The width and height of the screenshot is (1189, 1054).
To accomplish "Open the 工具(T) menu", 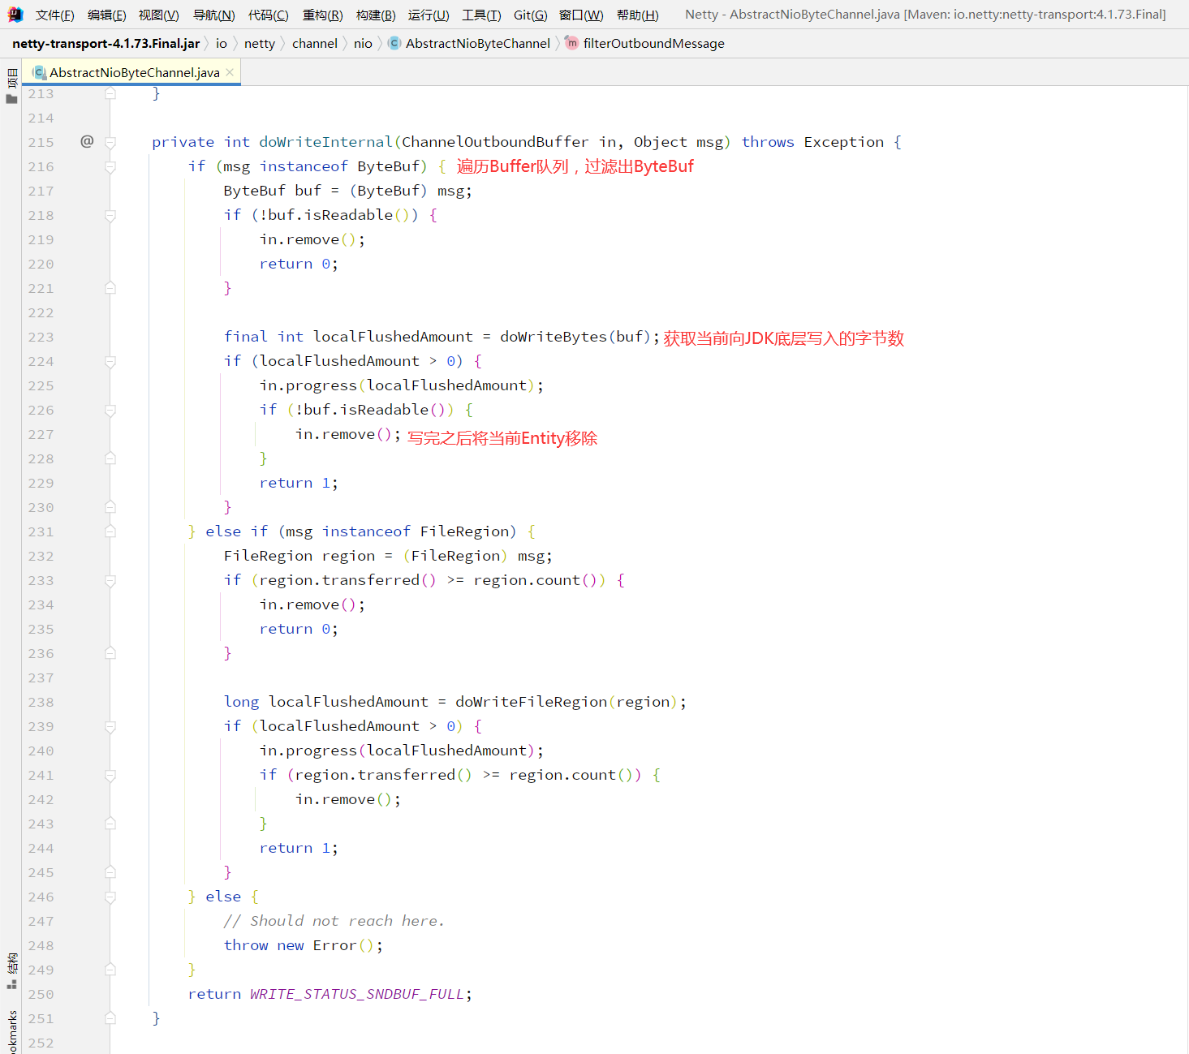I will click(x=481, y=15).
